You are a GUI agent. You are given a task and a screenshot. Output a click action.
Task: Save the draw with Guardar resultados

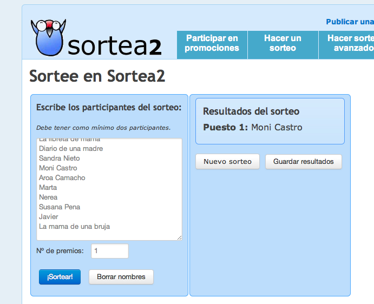click(x=303, y=162)
